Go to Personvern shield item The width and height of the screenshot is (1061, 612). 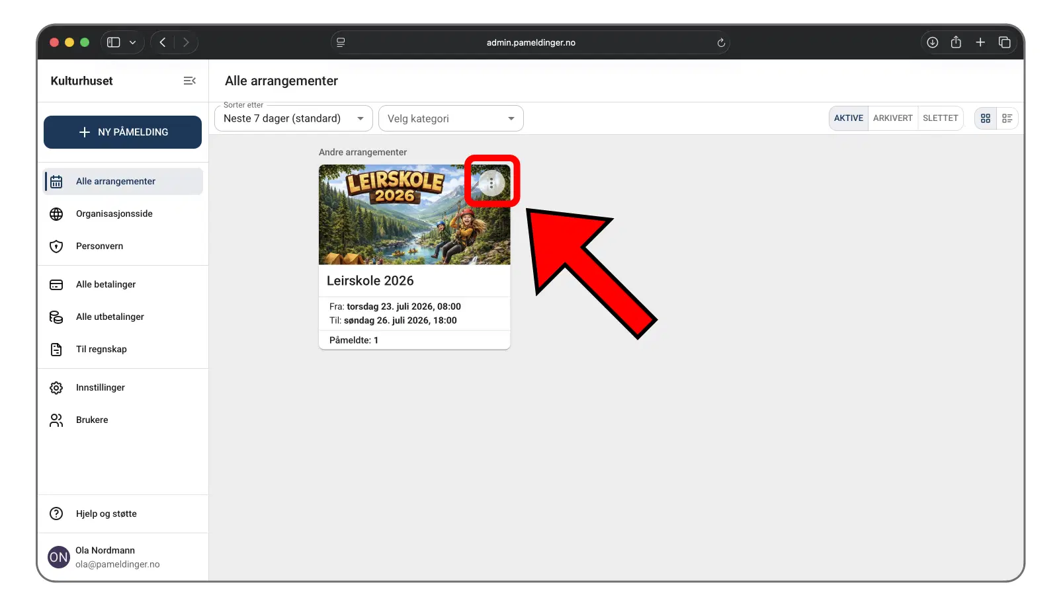[x=99, y=246]
